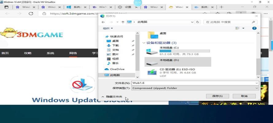Open 系统 in site navigation
The width and height of the screenshot is (273, 123).
coord(50,53)
